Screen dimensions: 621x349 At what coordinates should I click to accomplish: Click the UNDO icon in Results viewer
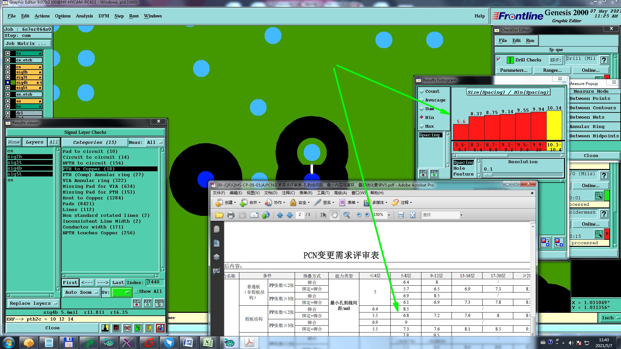point(159,303)
